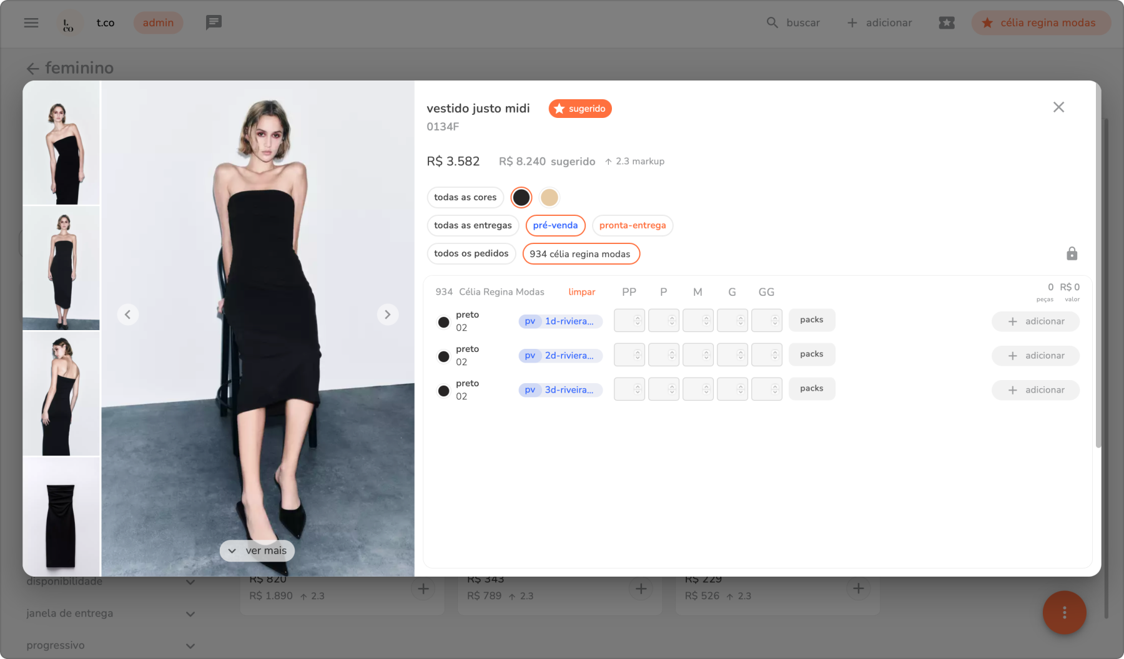This screenshot has width=1124, height=659.
Task: Show the previous product image
Action: coord(127,315)
